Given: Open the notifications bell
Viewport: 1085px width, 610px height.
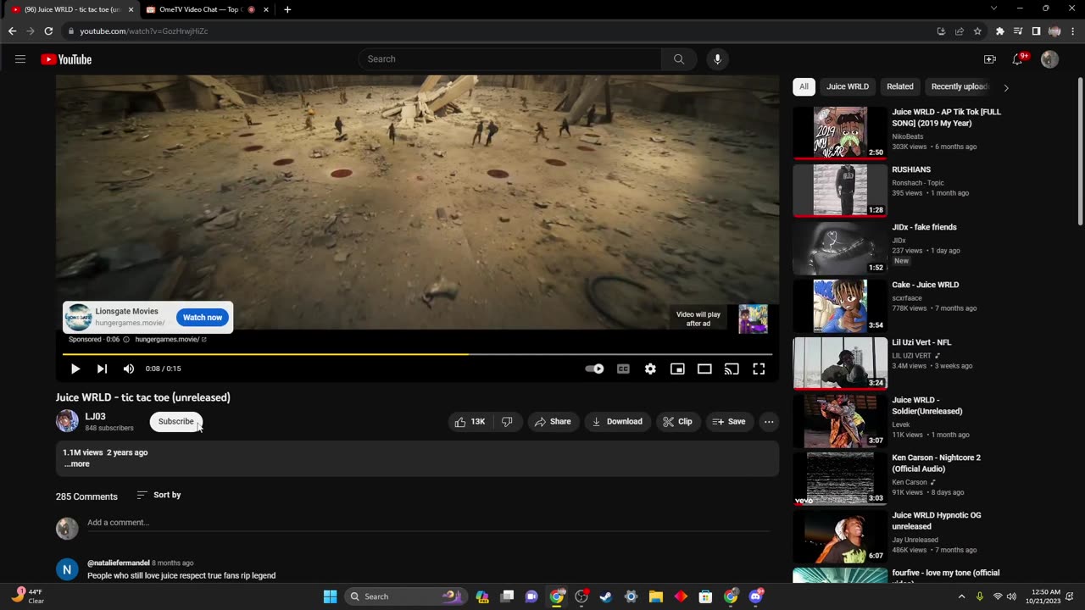Looking at the screenshot, I should [1018, 59].
